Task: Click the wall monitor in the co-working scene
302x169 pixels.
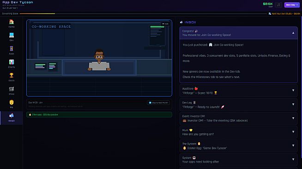Action: [157, 35]
